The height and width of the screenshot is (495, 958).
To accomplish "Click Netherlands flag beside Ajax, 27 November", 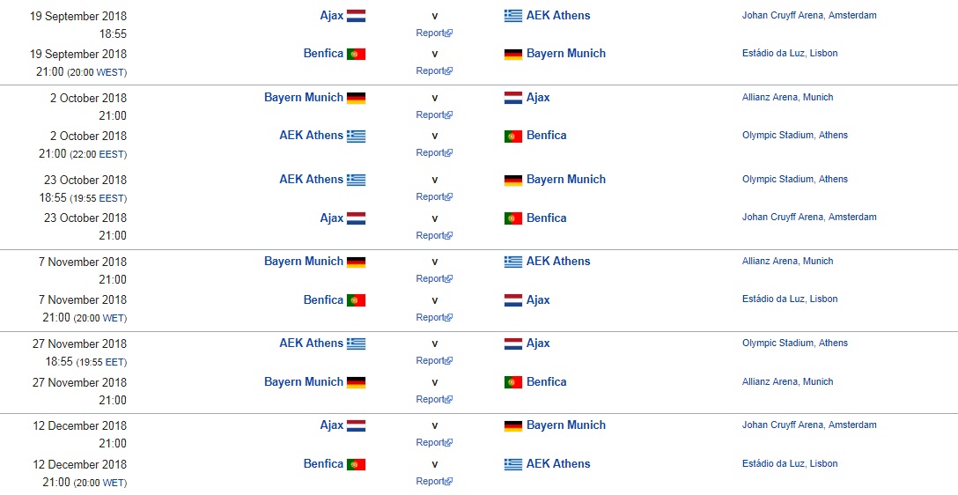I will pyautogui.click(x=512, y=344).
